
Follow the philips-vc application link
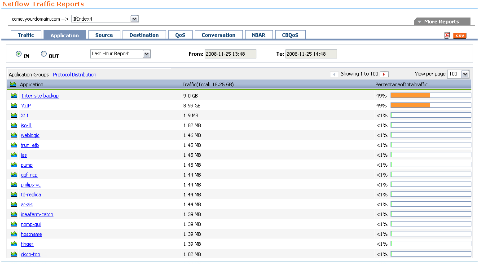point(31,185)
